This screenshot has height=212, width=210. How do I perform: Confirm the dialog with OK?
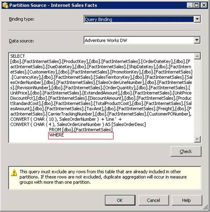point(120,200)
